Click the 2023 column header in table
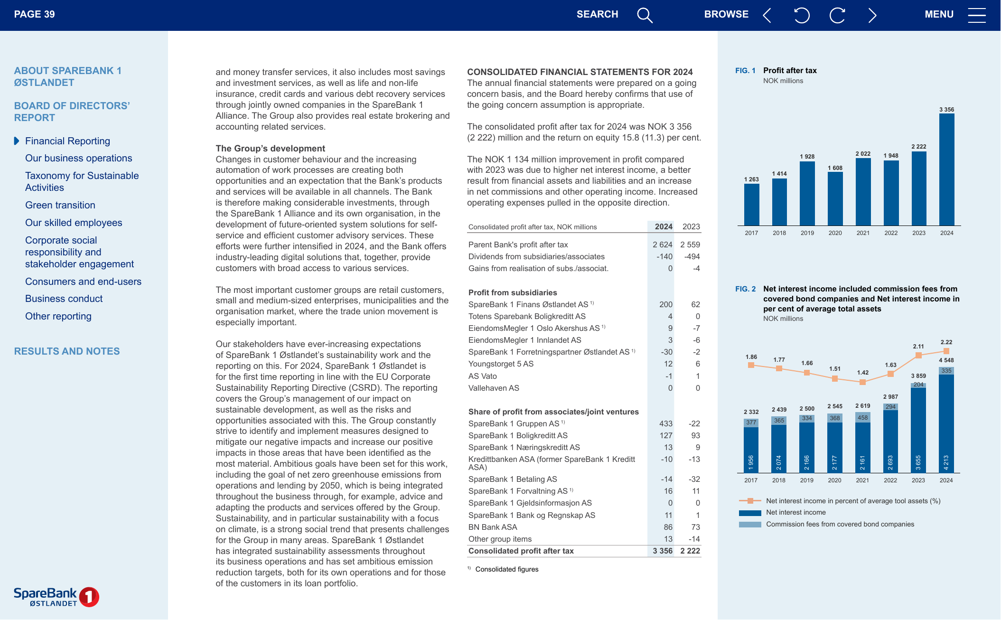 click(691, 227)
